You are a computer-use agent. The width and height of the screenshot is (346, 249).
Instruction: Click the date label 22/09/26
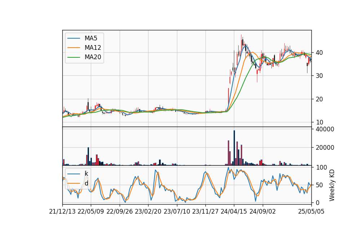[x=120, y=211]
